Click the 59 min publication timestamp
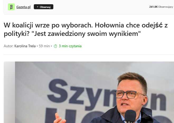The width and height of the screenshot is (174, 123). (x=44, y=46)
